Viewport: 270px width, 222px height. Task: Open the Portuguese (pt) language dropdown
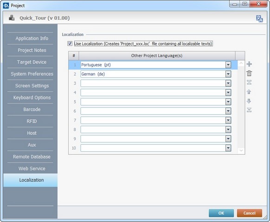pos(228,65)
